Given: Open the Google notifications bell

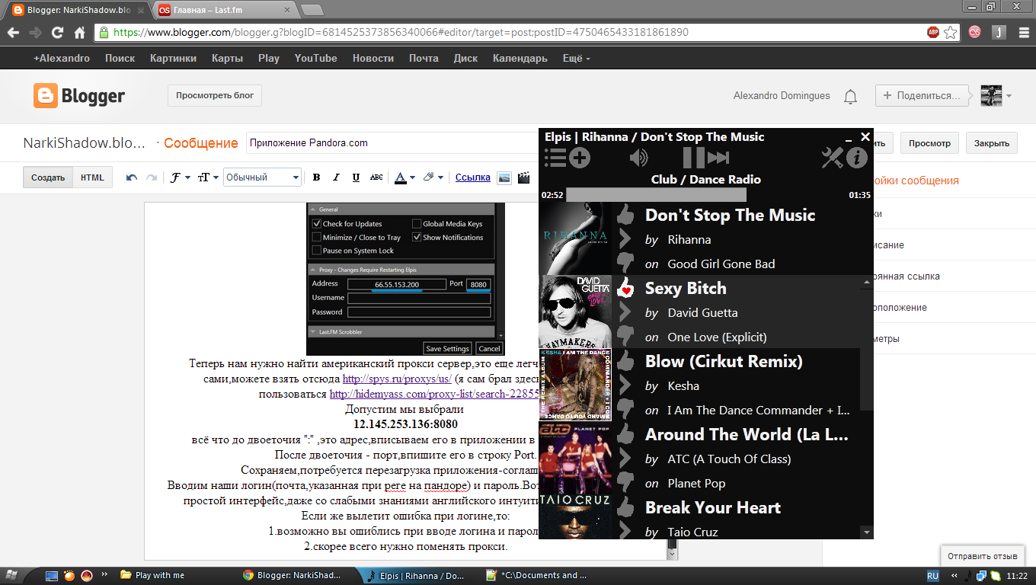Looking at the screenshot, I should point(850,97).
